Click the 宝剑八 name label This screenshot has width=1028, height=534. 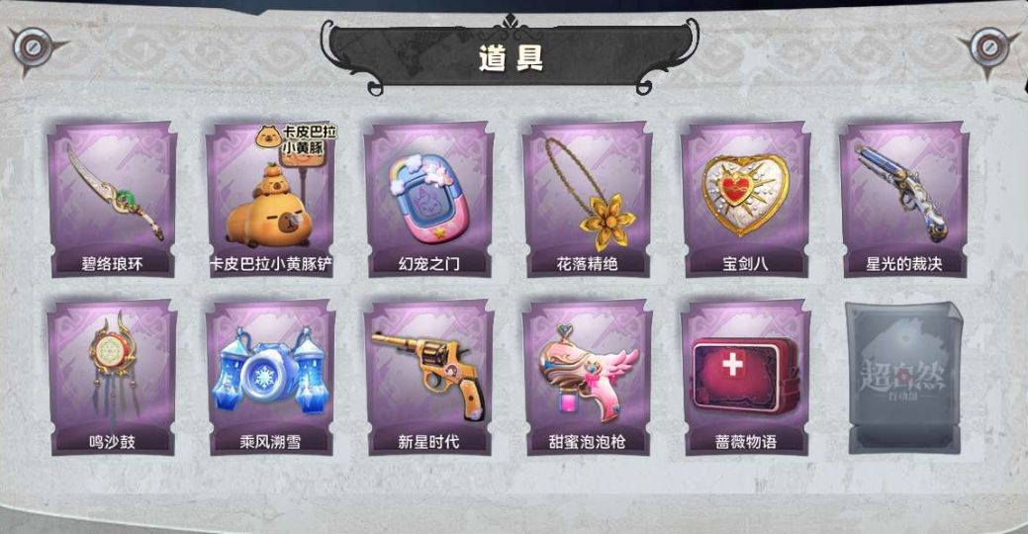click(x=745, y=263)
